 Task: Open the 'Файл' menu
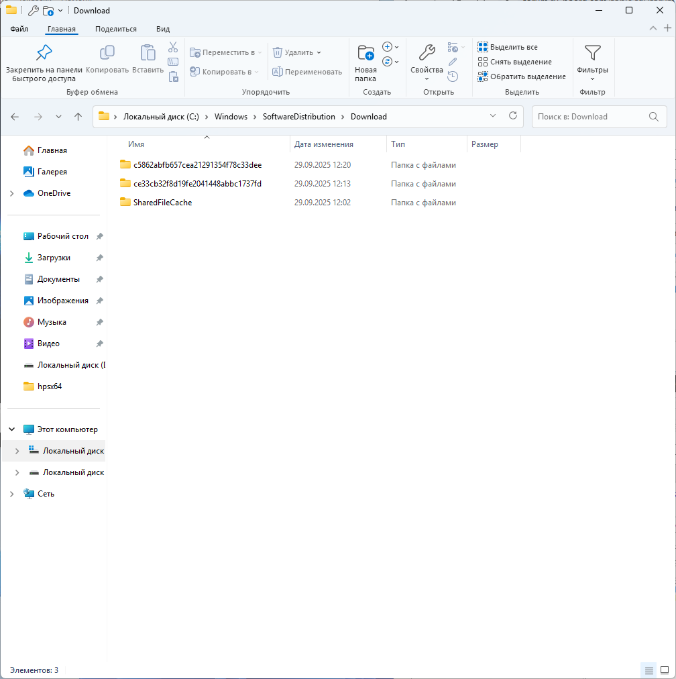19,29
